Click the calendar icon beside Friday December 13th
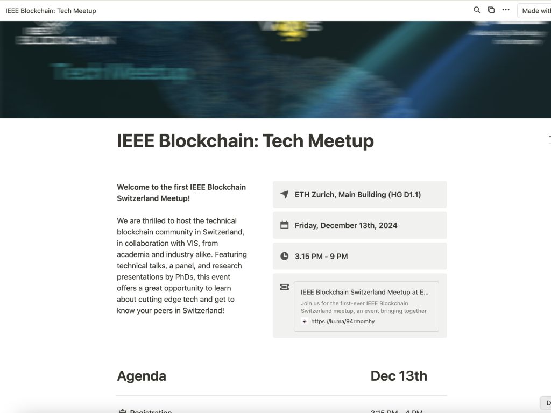The image size is (551, 413). (x=284, y=225)
